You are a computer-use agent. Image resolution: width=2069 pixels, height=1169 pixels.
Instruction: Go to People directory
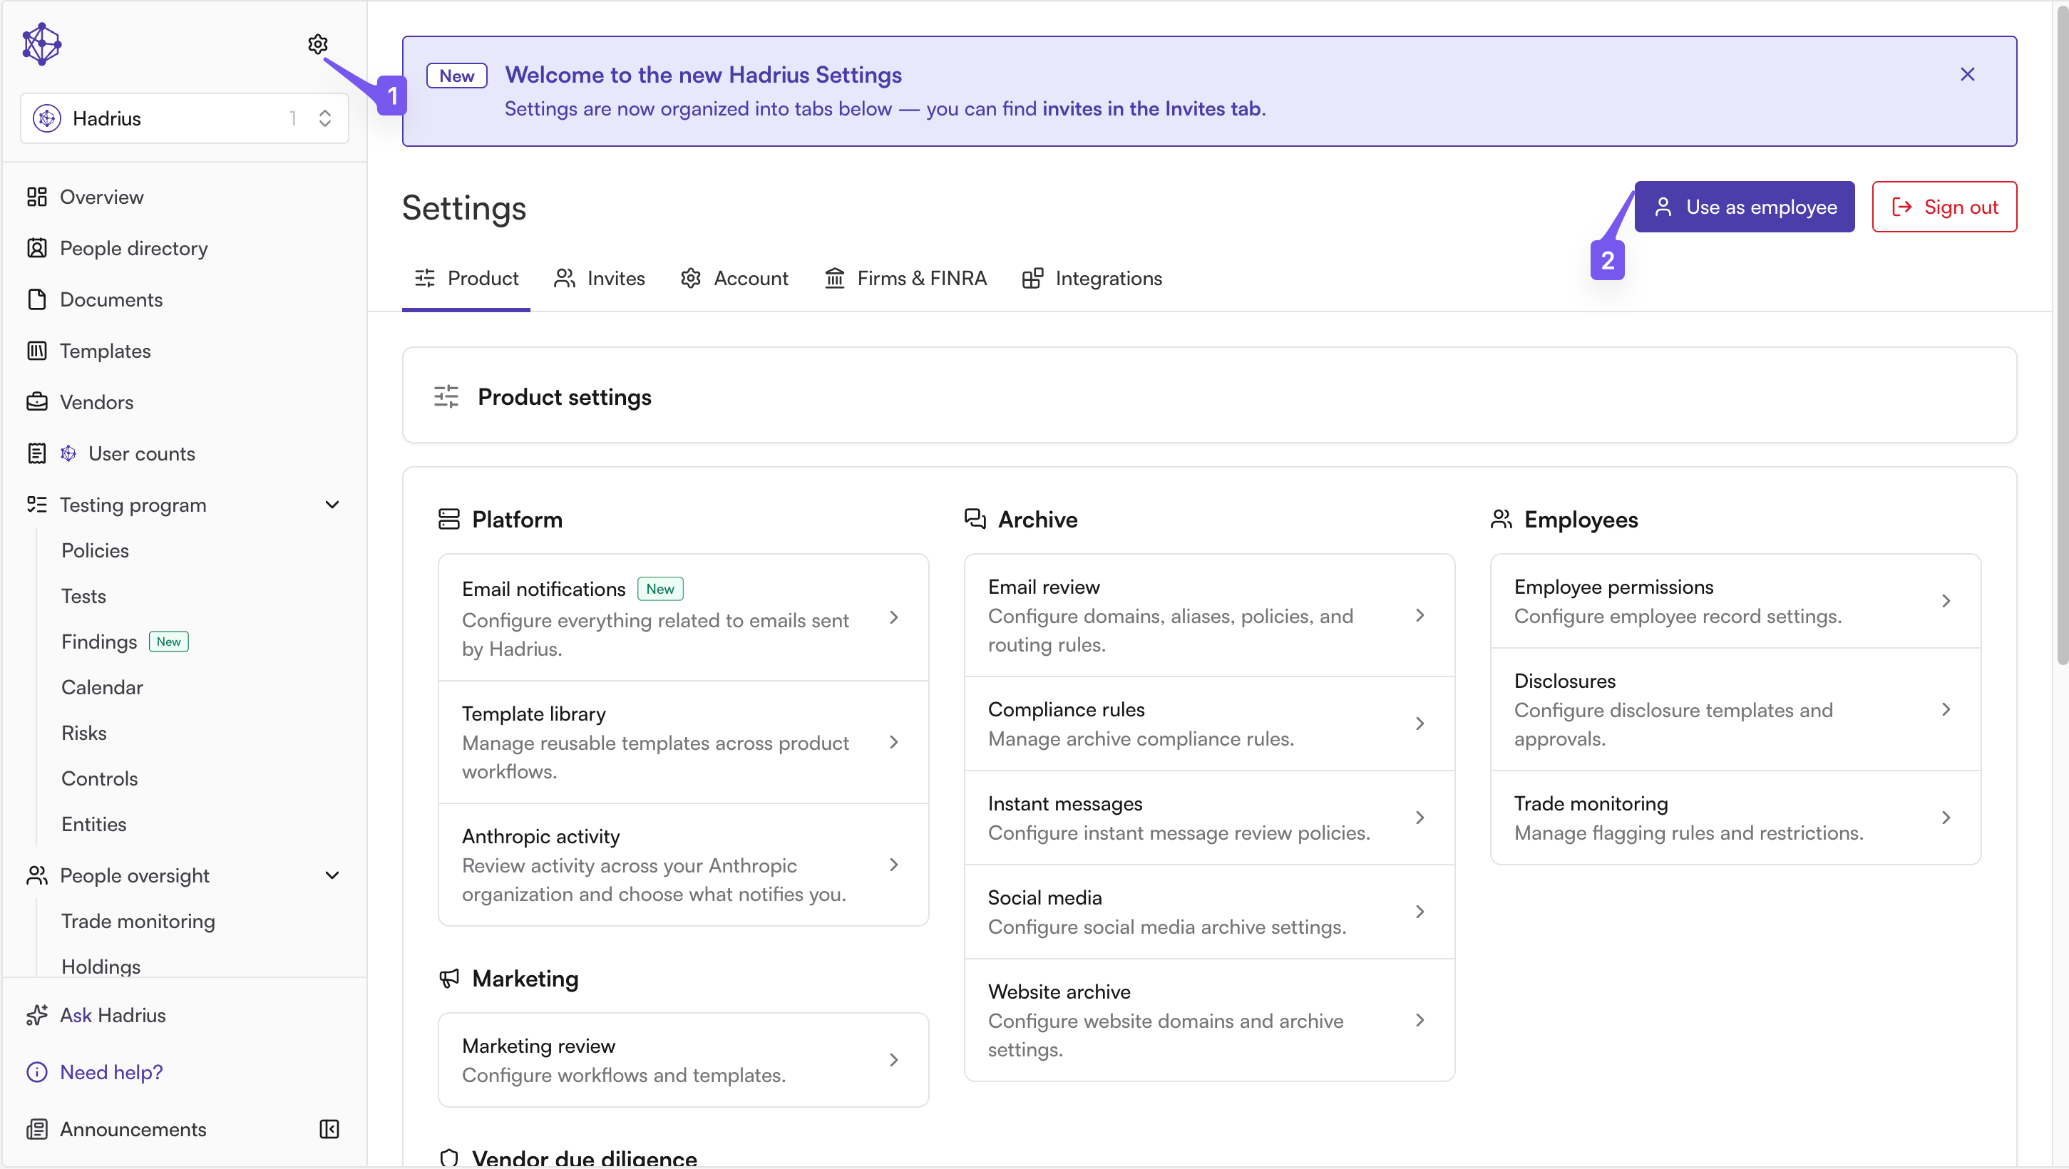[x=184, y=248]
